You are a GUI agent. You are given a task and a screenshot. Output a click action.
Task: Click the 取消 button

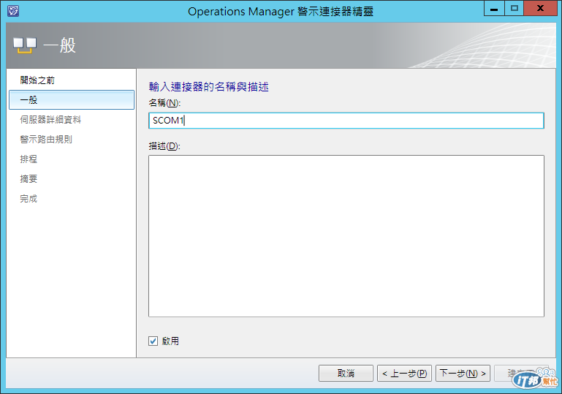click(346, 374)
